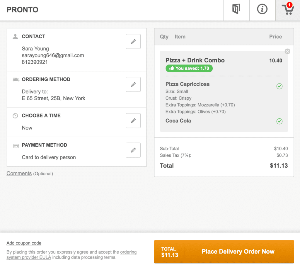Click the credit card icon by Payment Method
The height and width of the screenshot is (270, 300).
16,146
